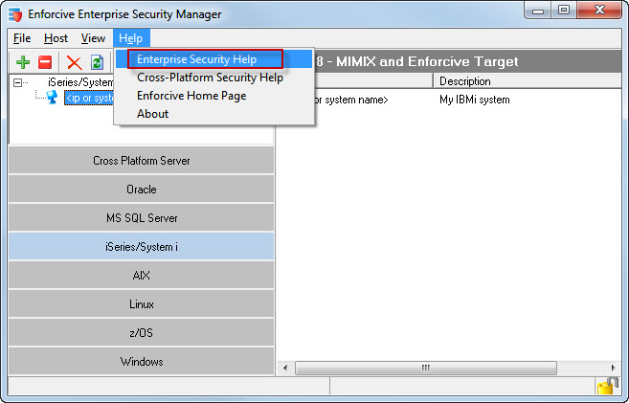Select the MS SQL Server panel button
This screenshot has width=629, height=403.
[x=141, y=218]
